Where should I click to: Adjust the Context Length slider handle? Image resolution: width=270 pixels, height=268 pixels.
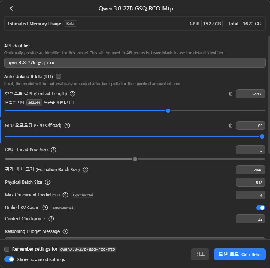168,111
